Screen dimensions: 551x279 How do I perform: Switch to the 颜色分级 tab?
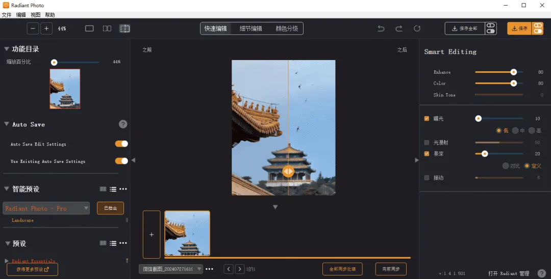(x=287, y=29)
